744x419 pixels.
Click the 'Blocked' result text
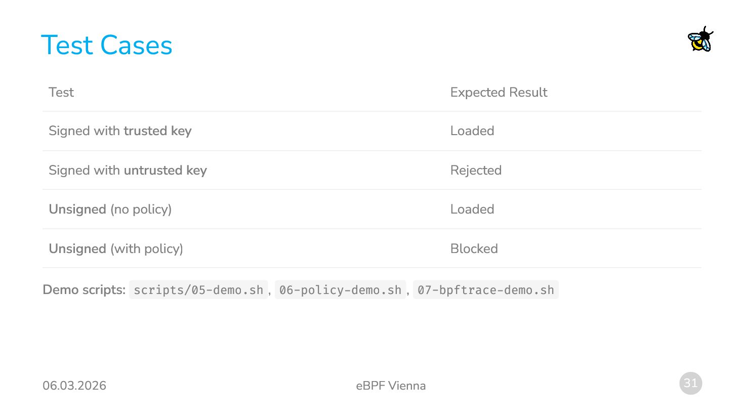[474, 248]
